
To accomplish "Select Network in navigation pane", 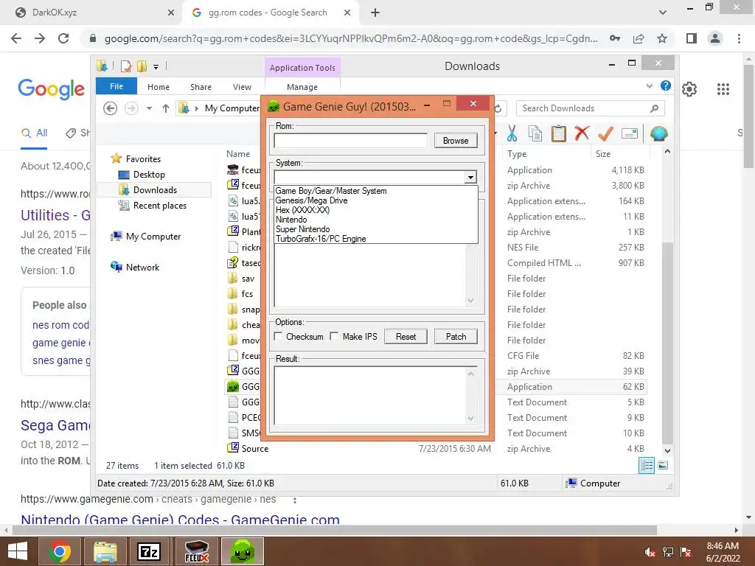I will pyautogui.click(x=142, y=267).
